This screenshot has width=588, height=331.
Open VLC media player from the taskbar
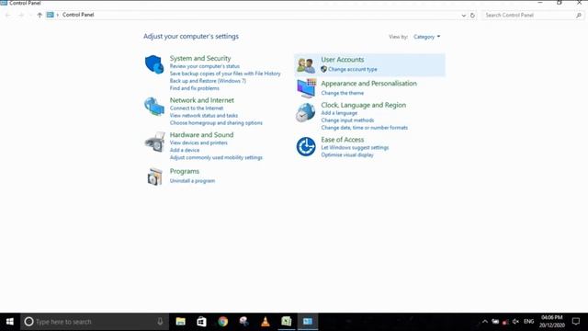[x=266, y=322]
